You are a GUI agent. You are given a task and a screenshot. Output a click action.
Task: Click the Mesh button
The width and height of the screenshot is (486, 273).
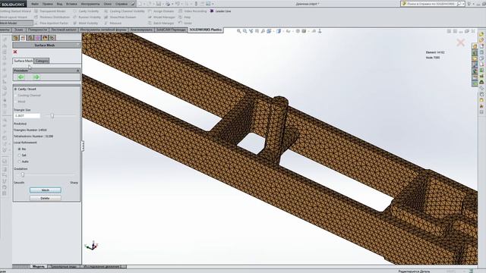[46, 190]
